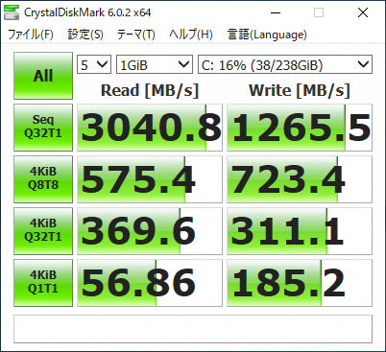386x352 pixels.
Task: Start the 4KiB Q32T1 test
Action: click(43, 231)
